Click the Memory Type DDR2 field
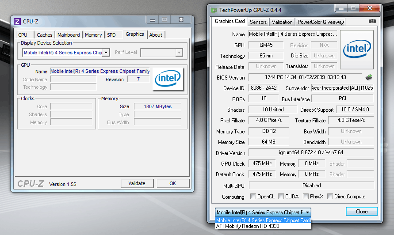Image resolution: width=394 pixels, height=235 pixels. coord(268,131)
